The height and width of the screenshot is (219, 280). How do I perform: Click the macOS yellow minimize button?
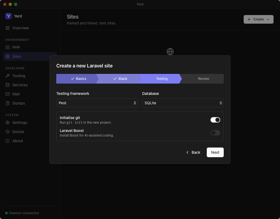pos(10,4)
